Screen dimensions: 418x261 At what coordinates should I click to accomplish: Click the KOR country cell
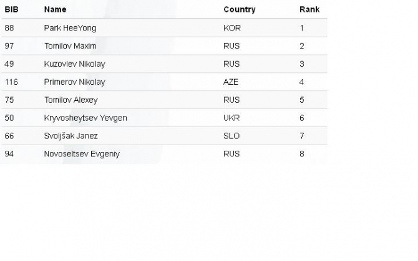[231, 28]
